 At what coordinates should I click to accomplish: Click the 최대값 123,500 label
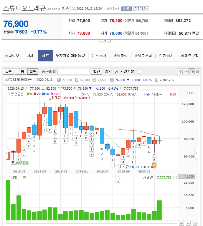point(70,98)
